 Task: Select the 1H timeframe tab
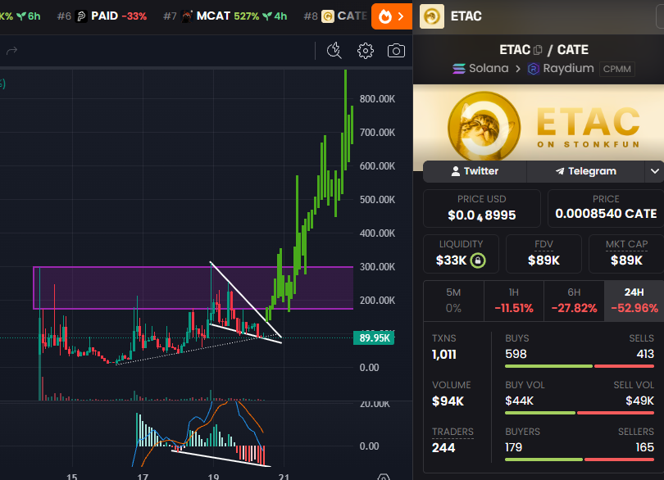pos(514,301)
